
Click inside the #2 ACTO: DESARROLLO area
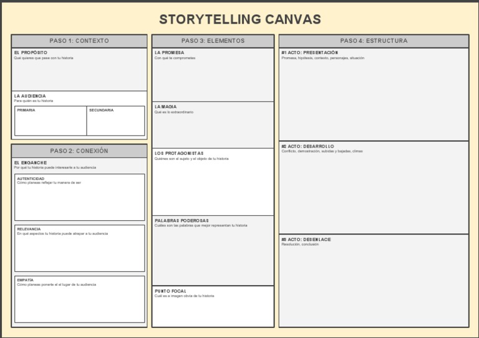click(374, 190)
